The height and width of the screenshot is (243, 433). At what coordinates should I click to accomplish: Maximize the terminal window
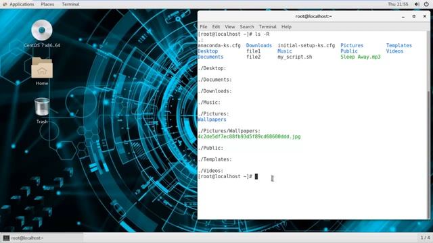click(414, 16)
